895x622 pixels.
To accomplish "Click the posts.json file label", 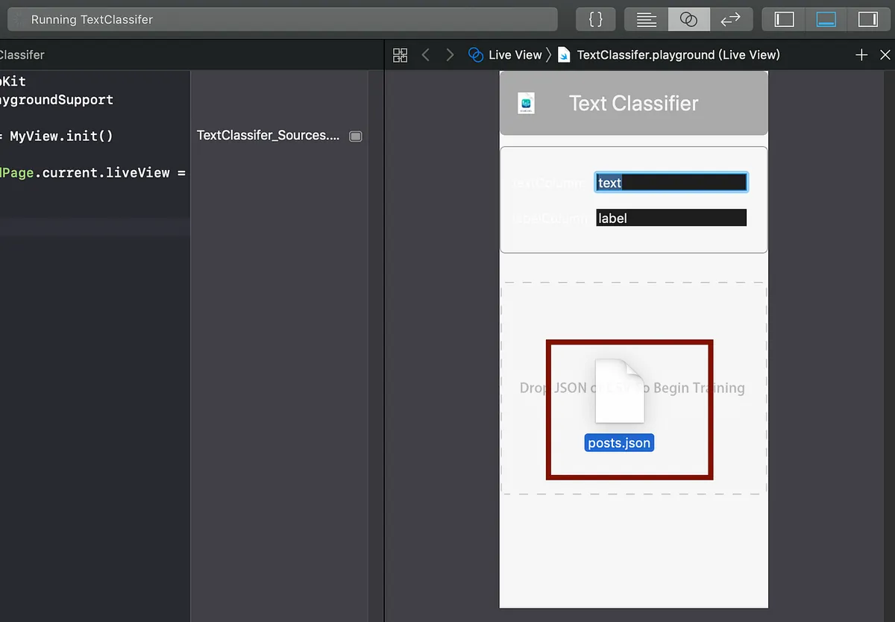I will point(618,442).
